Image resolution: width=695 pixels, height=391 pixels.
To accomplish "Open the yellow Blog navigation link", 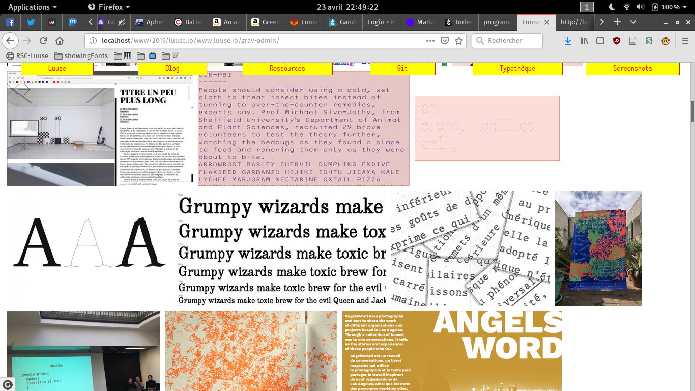I will (x=172, y=68).
